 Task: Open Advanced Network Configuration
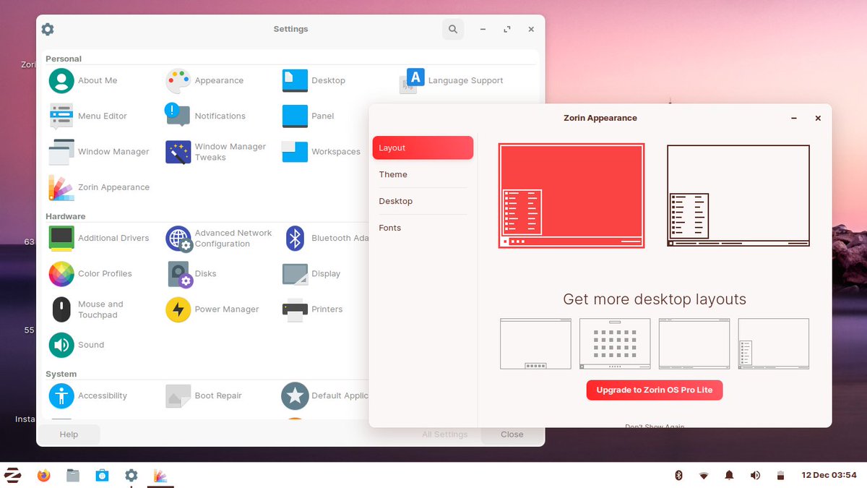point(219,238)
